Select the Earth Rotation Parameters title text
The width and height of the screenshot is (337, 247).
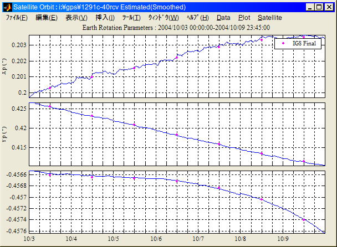click(176, 27)
